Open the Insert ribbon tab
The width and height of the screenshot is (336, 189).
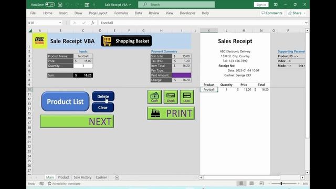(x=64, y=13)
